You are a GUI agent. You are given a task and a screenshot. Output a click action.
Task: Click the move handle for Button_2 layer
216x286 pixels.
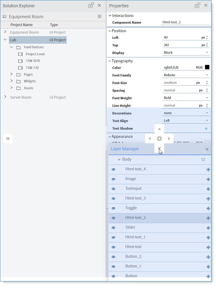tap(208, 257)
